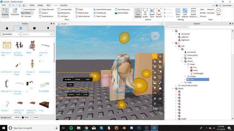234x131 pixels.
Task: Open Script Recovery
Action: pyautogui.click(x=122, y=9)
